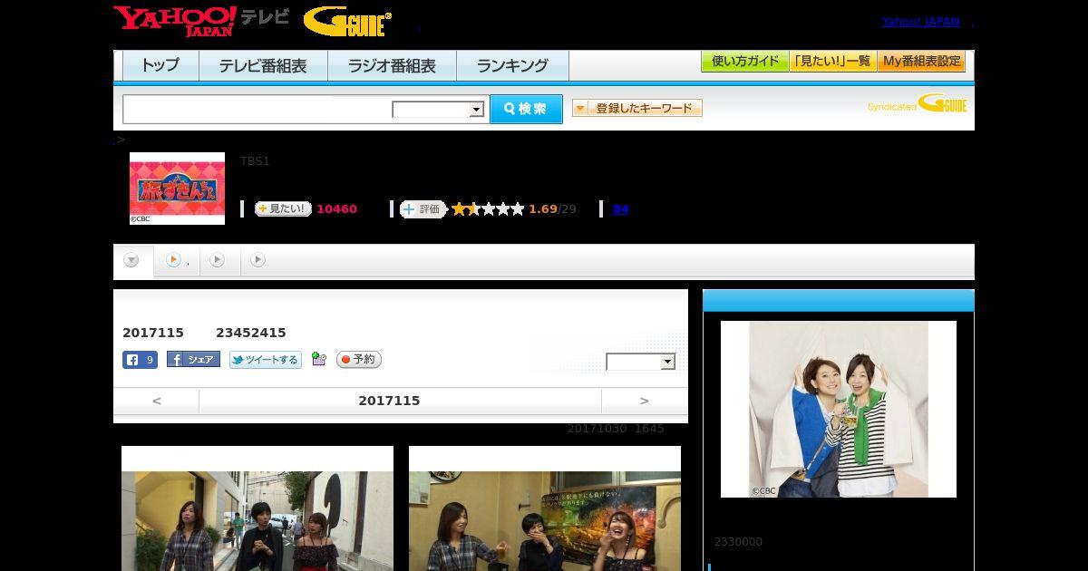Open the 旅ずきんちゃん program thumbnail
The height and width of the screenshot is (571, 1088).
coord(177,188)
